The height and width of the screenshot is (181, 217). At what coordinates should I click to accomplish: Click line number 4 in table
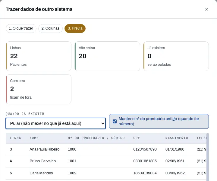11,161
